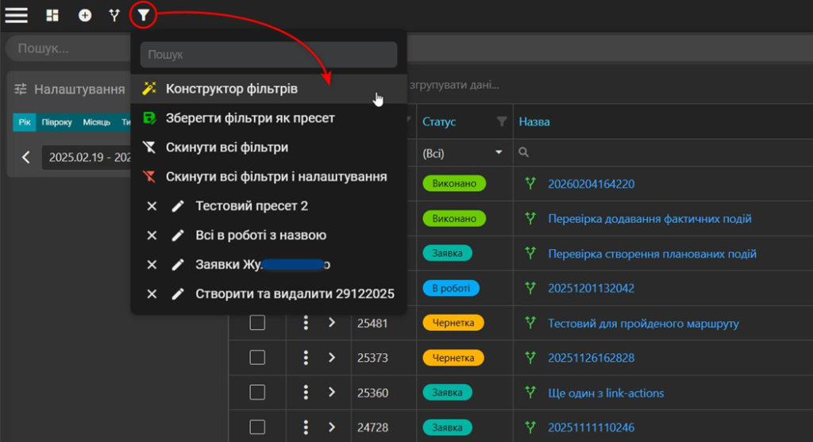Open Перевірка додавання фактичних подій link

click(649, 219)
